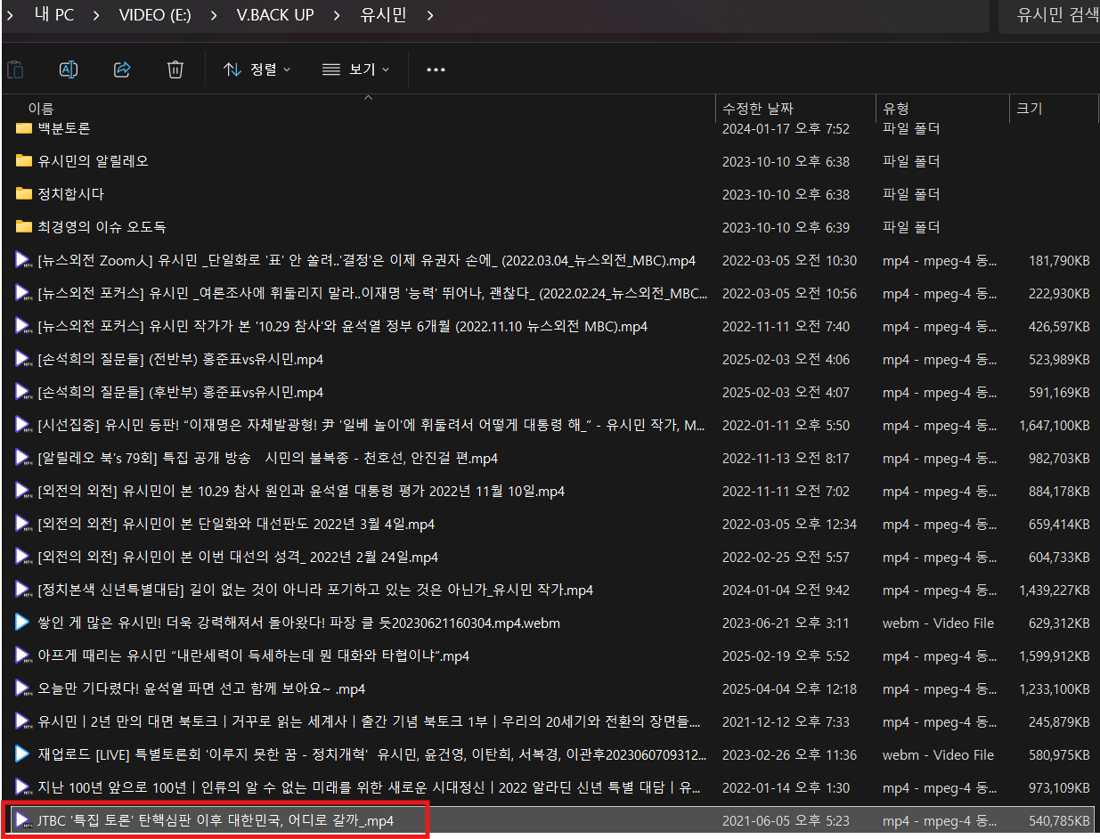
Task: Click the Delete trash can icon
Action: click(x=175, y=69)
